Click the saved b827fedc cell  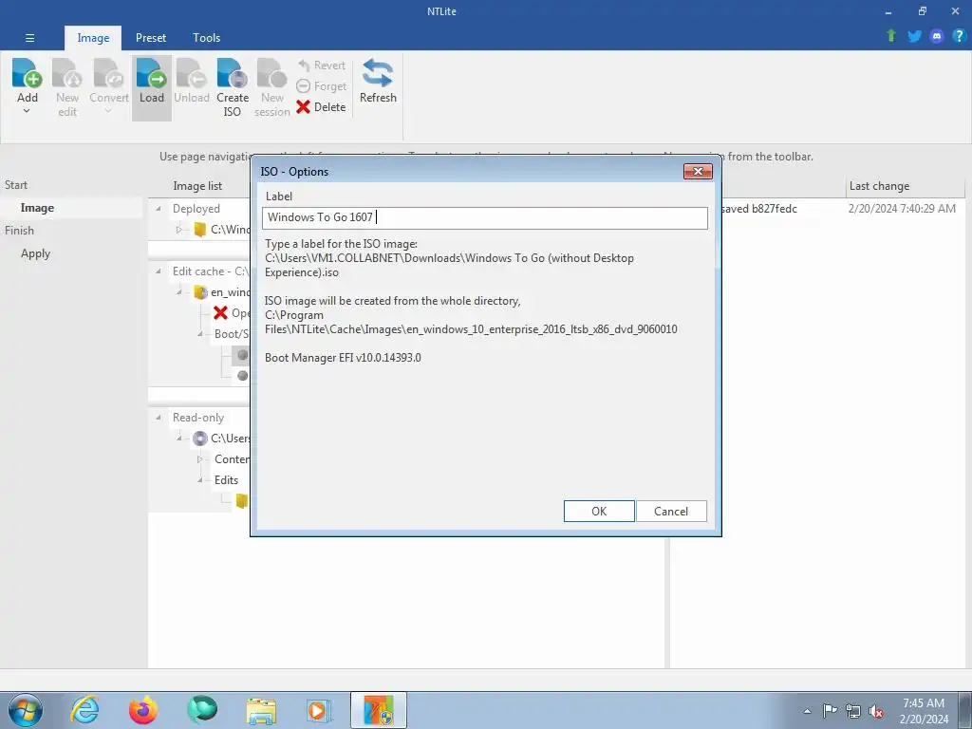[758, 209]
